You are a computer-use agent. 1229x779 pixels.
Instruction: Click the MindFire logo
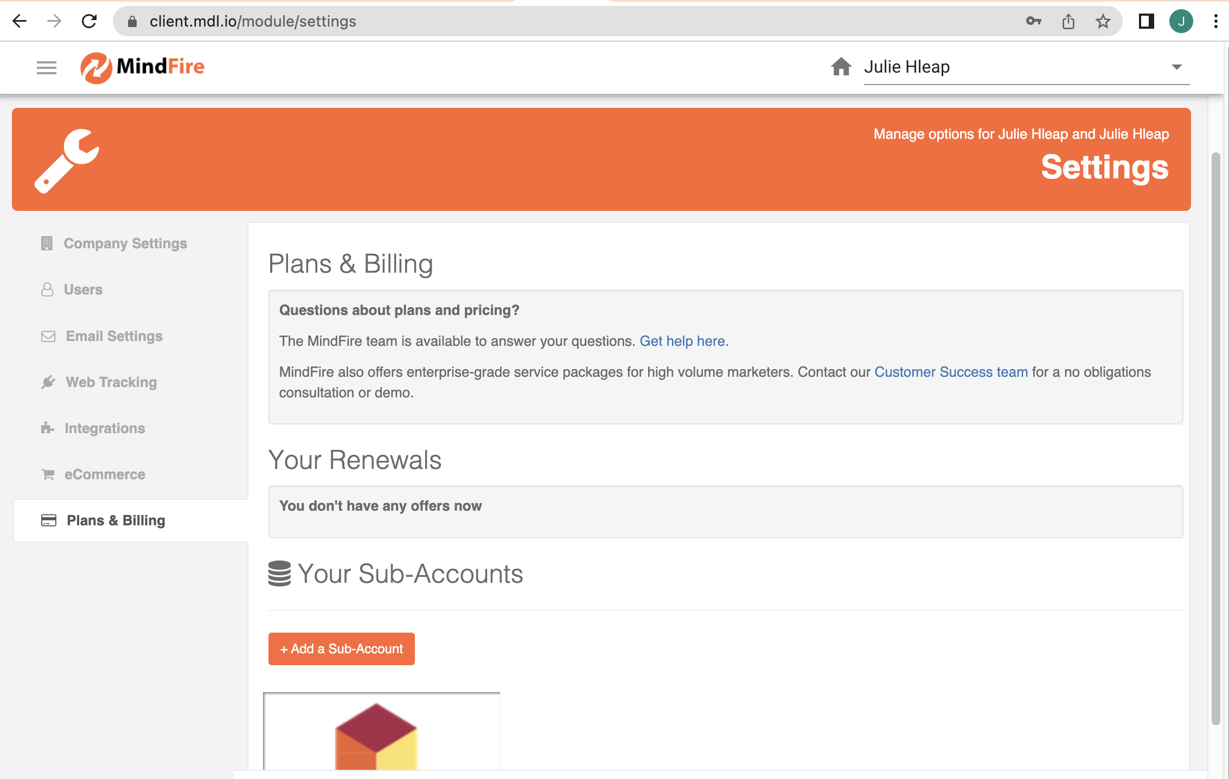click(142, 67)
